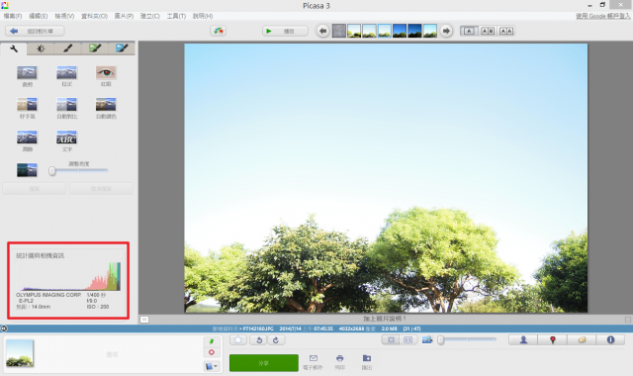Viewport: 633px width, 376px height.
Task: Open the basic fixes wrench tab
Action: [14, 48]
